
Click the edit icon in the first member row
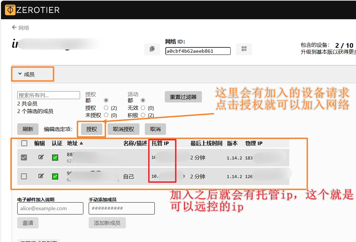point(41,157)
